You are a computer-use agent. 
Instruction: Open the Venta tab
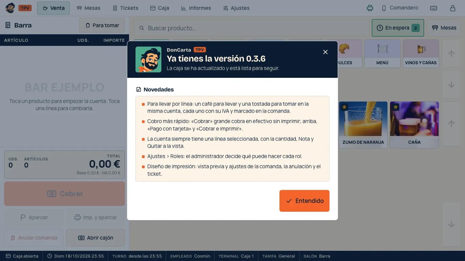53,8
